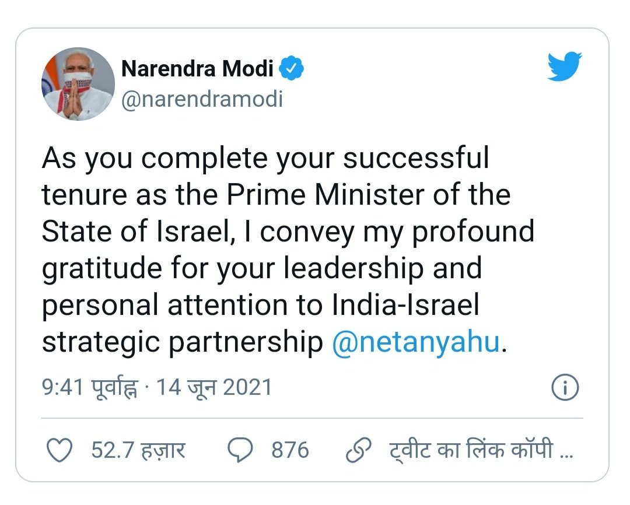This screenshot has width=630, height=505.
Task: Click the Narendra Modi display name
Action: (x=197, y=69)
